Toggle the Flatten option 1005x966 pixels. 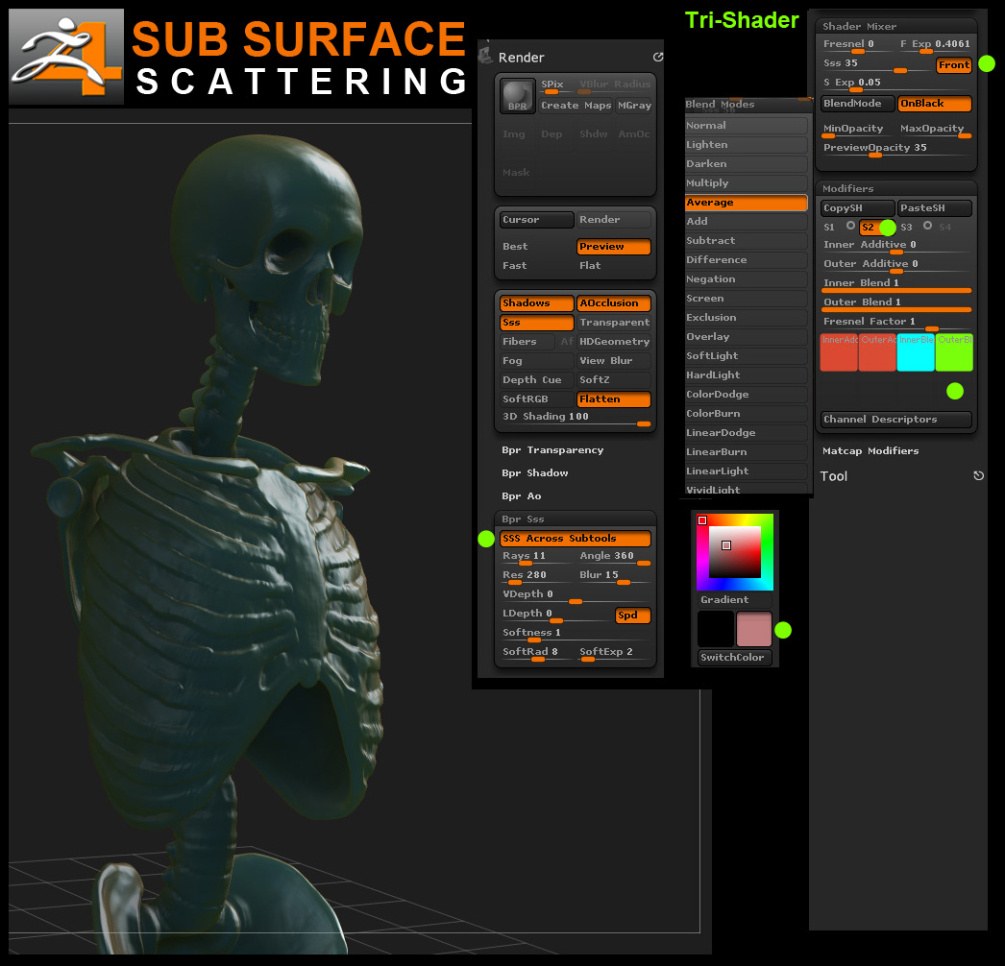coord(613,399)
